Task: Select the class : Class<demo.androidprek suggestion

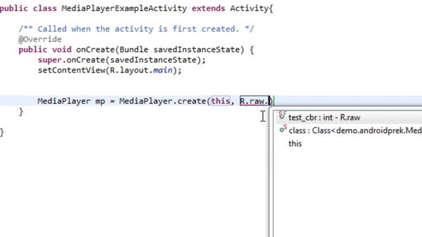Action: tap(349, 130)
